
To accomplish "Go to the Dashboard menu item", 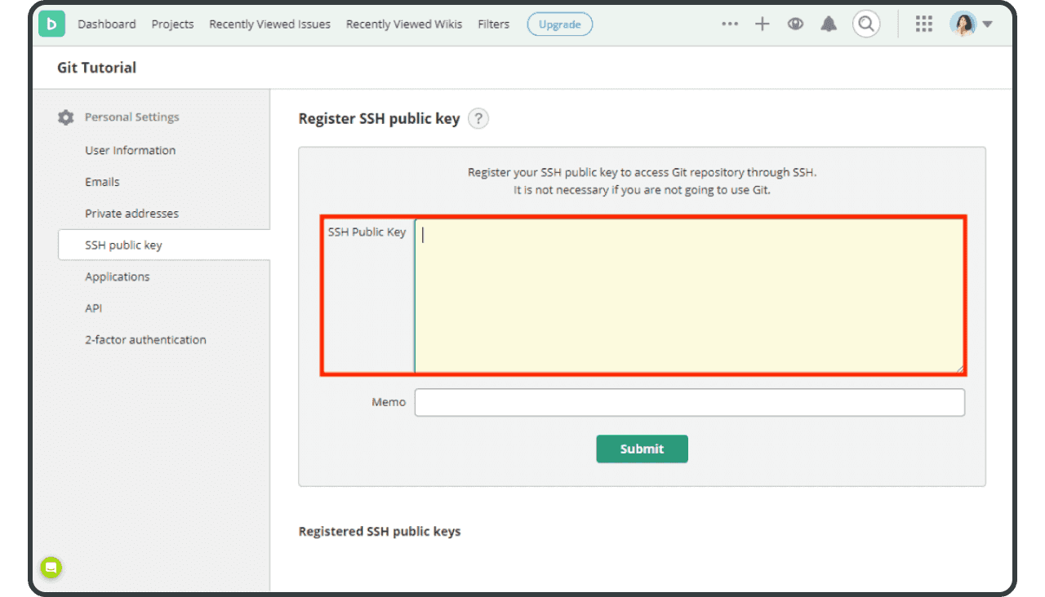I will 107,24.
